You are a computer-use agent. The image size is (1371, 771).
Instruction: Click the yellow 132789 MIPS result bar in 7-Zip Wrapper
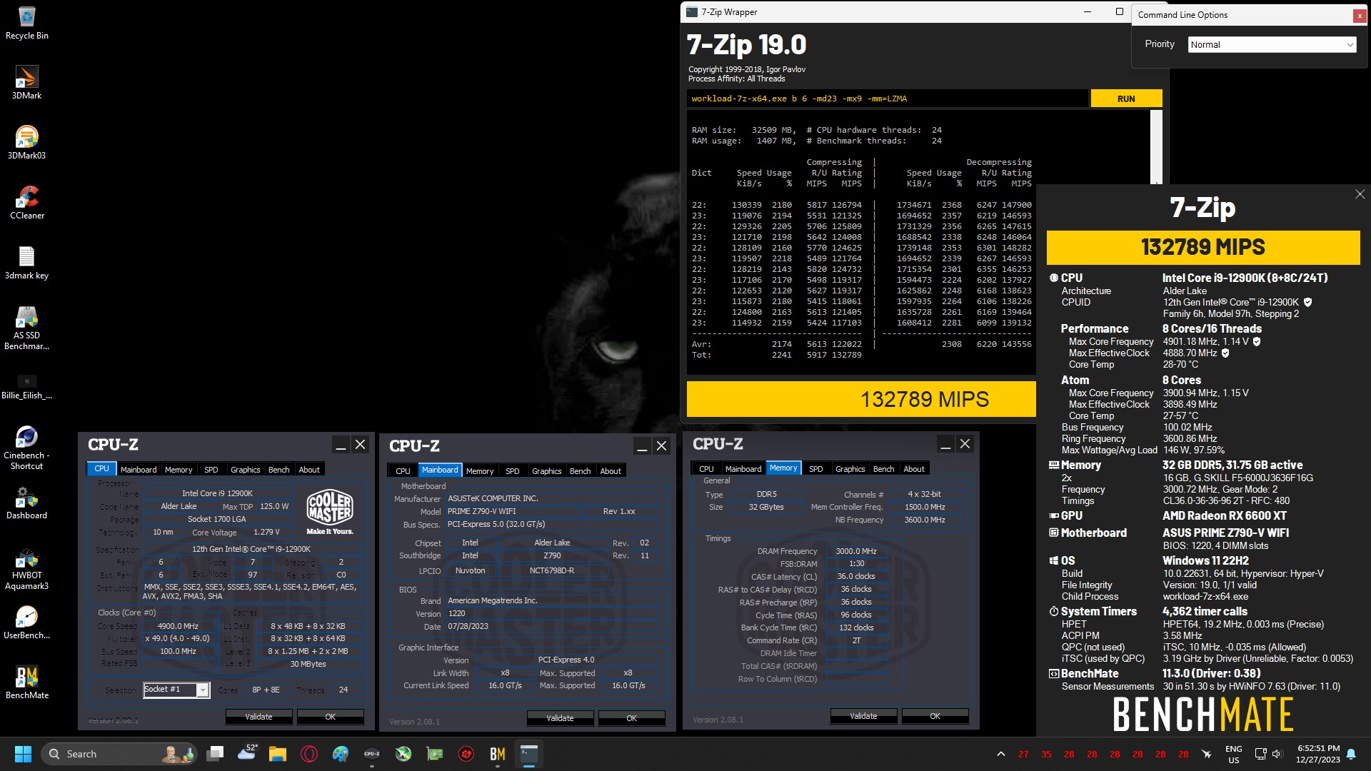pos(861,399)
